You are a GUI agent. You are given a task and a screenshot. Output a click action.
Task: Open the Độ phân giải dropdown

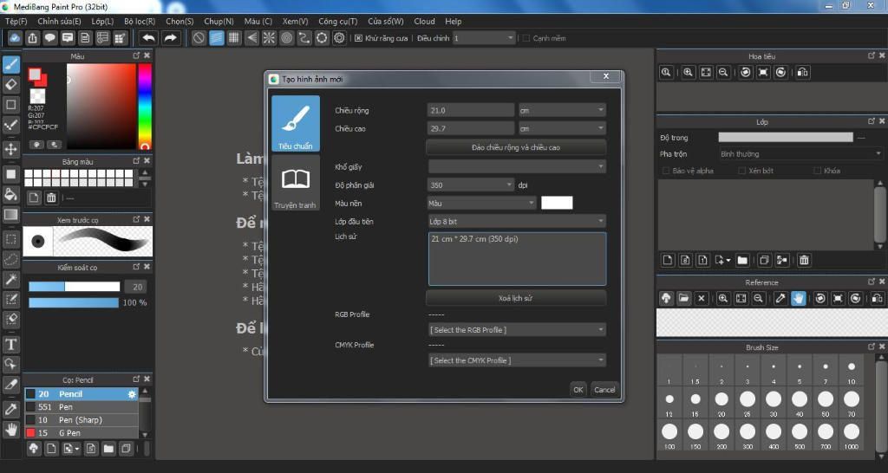pyautogui.click(x=471, y=185)
